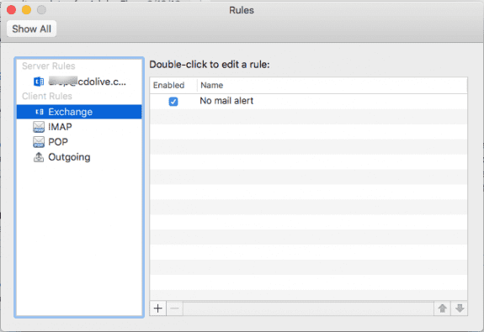Select IMAP client rules

pos(79,127)
